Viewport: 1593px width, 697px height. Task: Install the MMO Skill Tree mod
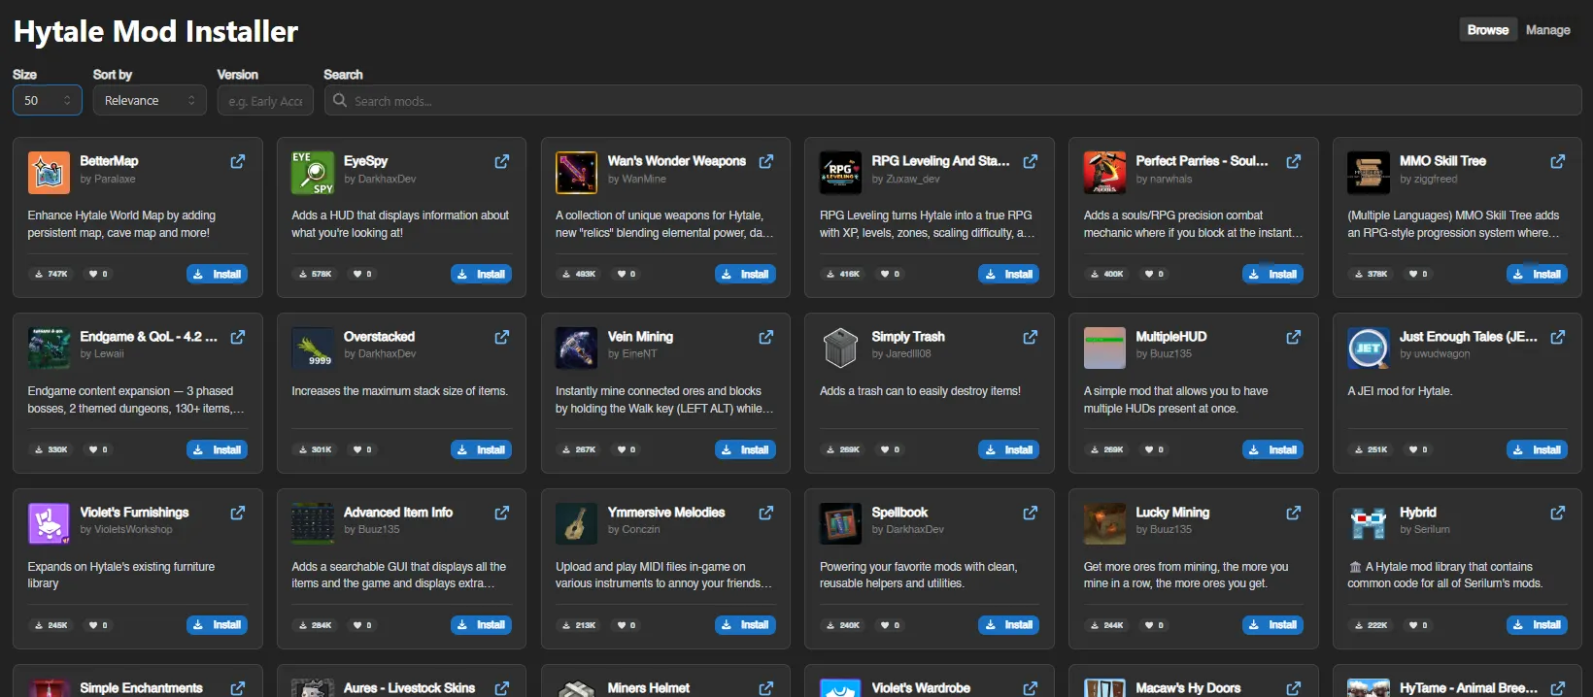[1537, 275]
